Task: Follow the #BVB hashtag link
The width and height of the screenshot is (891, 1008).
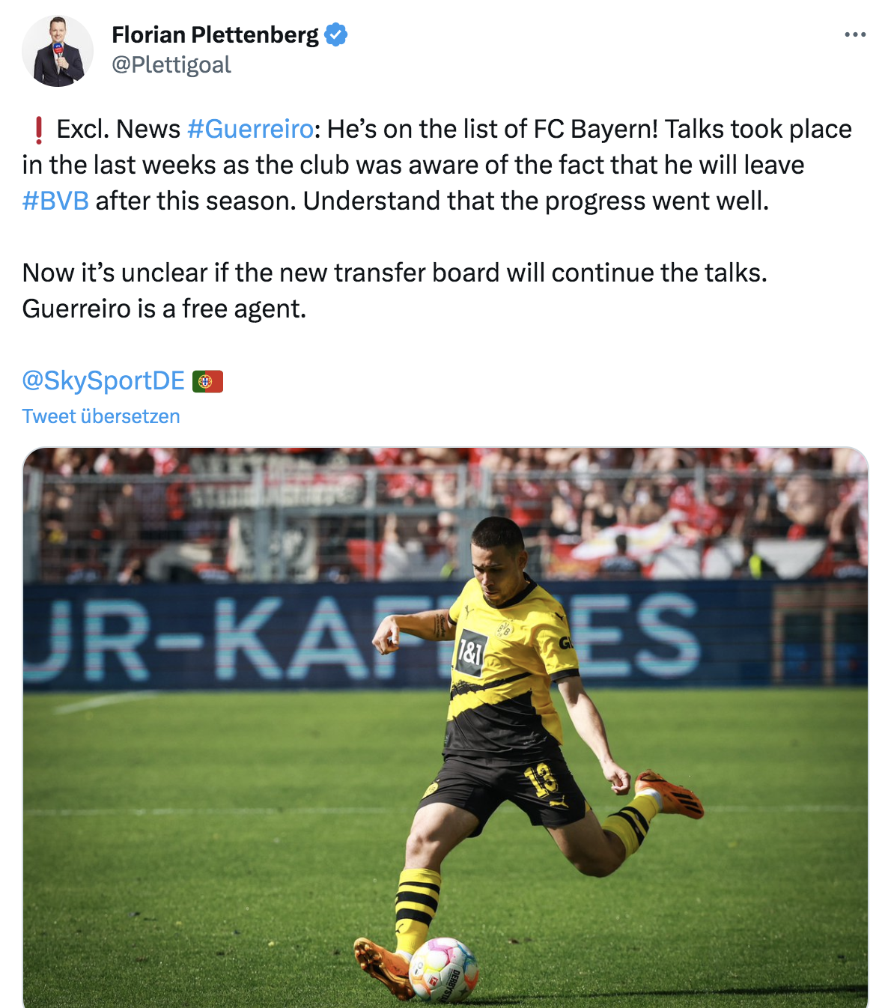Action: click(x=55, y=201)
